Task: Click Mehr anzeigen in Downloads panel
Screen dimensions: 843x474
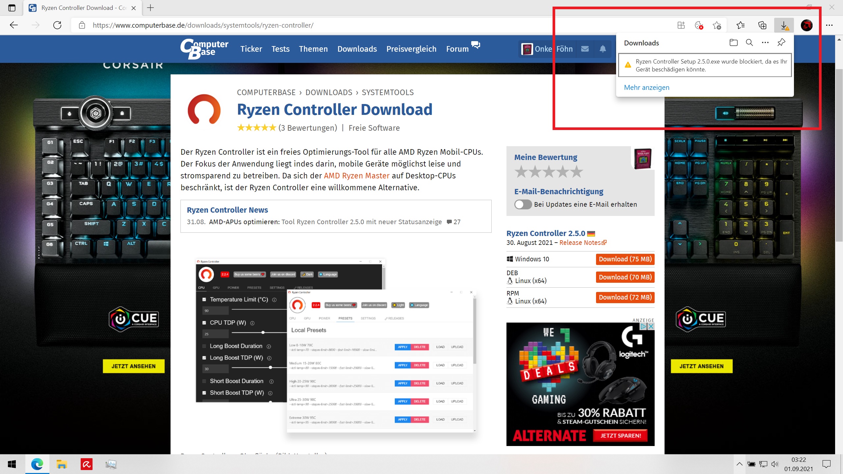Action: tap(647, 88)
